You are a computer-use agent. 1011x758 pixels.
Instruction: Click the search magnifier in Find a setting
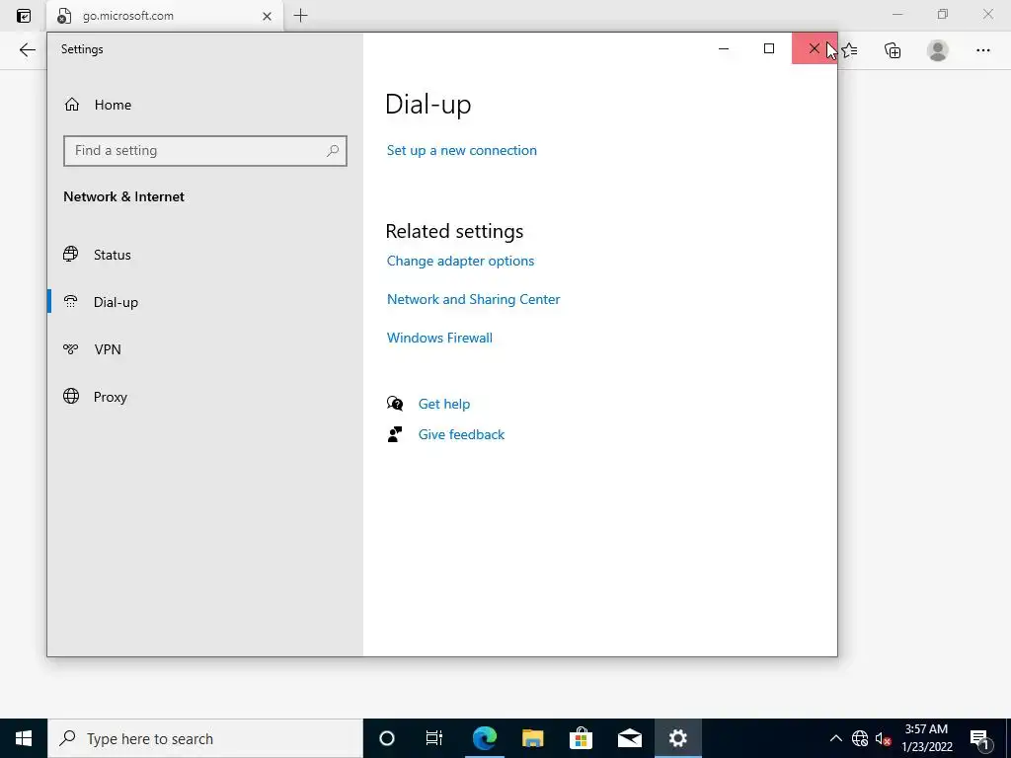(333, 151)
